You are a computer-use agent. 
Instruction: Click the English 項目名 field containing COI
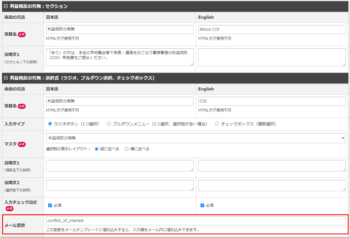click(x=272, y=101)
